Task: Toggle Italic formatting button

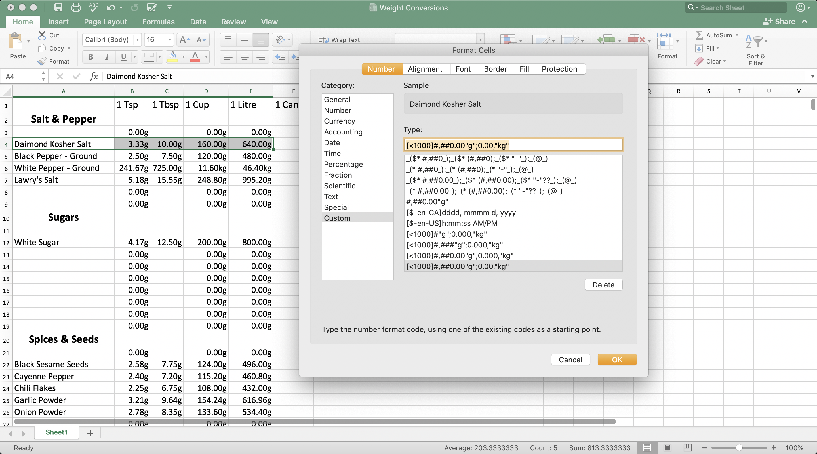Action: [x=107, y=57]
